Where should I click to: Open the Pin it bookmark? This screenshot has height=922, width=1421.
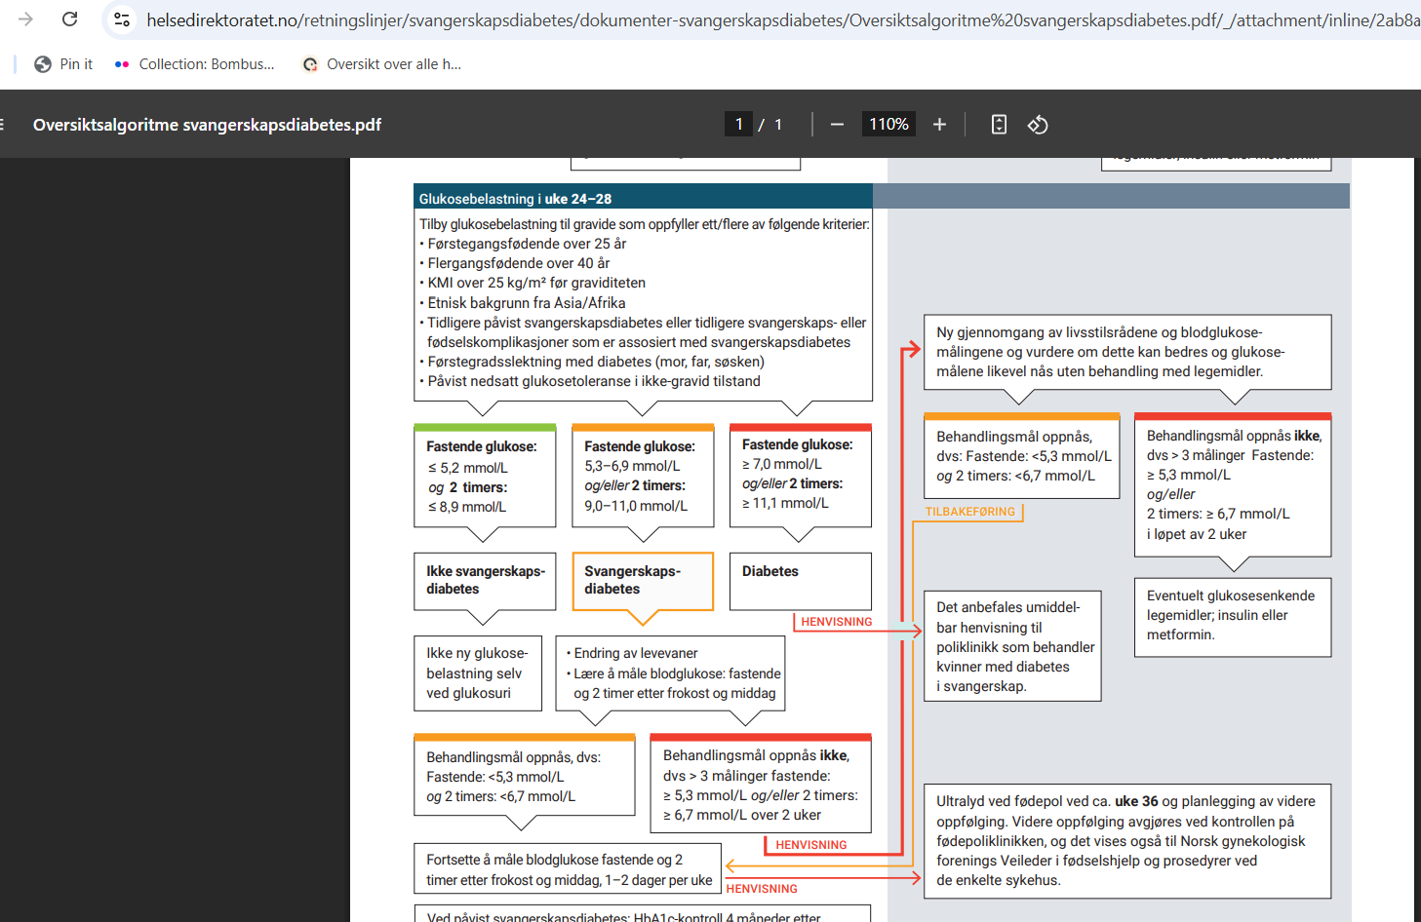click(x=63, y=64)
